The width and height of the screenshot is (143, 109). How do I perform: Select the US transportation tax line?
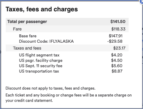point(39,71)
